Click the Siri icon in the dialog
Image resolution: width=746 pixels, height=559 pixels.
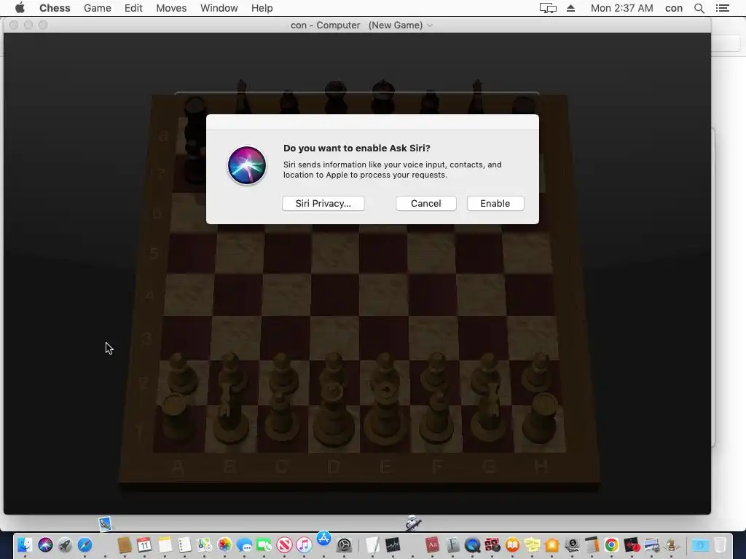[x=247, y=165]
